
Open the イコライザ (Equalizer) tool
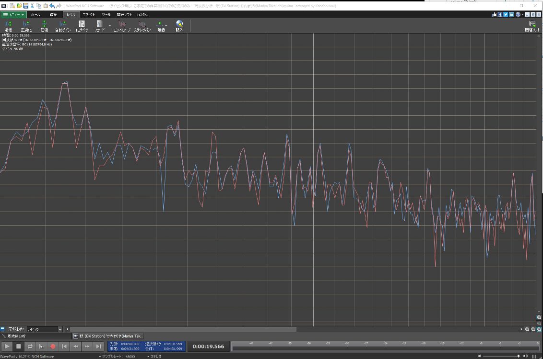[82, 25]
